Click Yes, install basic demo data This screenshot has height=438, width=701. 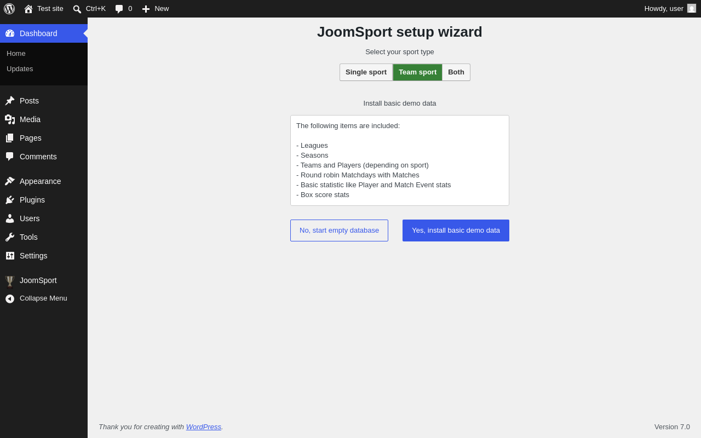click(456, 230)
